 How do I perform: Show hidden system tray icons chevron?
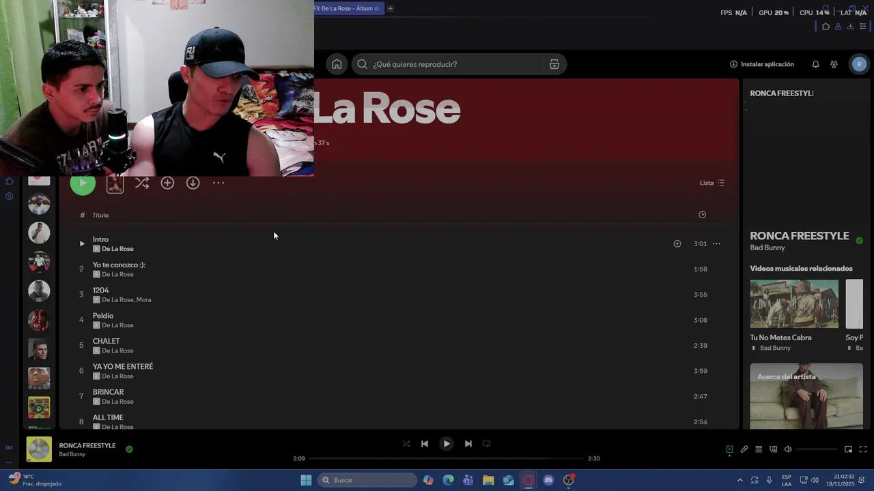click(x=739, y=480)
